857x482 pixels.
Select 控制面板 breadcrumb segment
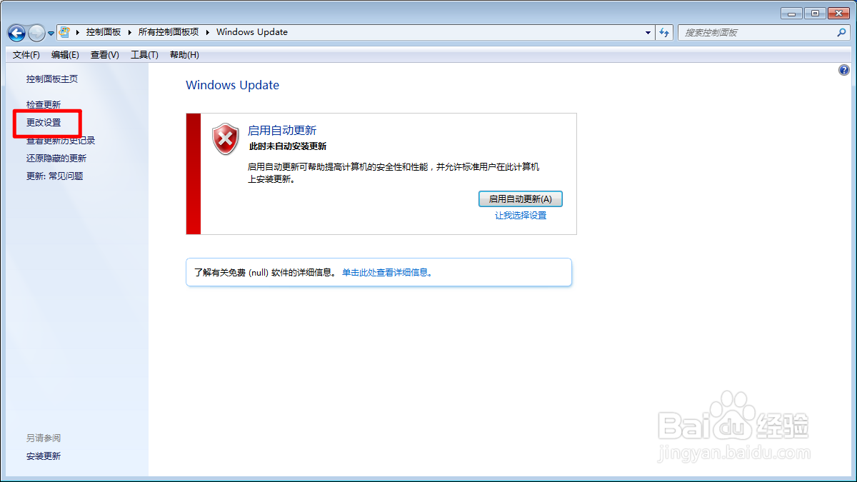pos(104,32)
